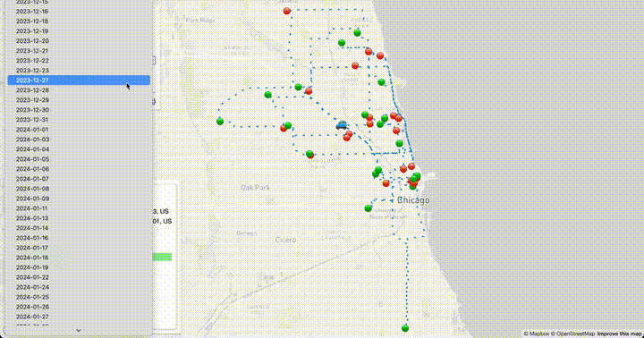Click the down chevron below the date list
The width and height of the screenshot is (644, 338).
pyautogui.click(x=79, y=330)
